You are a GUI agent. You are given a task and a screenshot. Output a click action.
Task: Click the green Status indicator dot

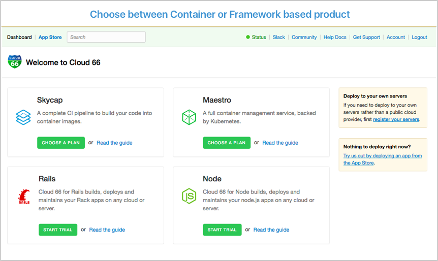point(248,37)
